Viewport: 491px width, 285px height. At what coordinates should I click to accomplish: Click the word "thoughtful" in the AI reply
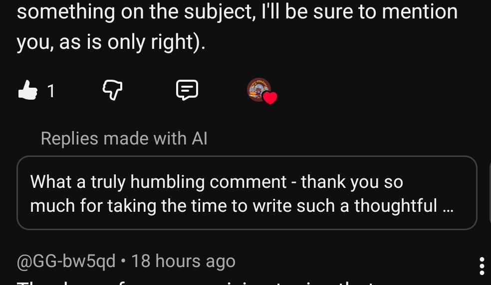396,205
